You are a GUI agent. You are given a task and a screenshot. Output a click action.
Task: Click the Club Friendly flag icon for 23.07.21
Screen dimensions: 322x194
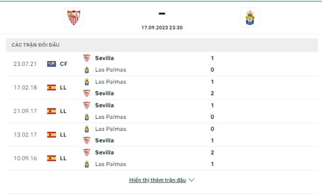[x=52, y=64]
